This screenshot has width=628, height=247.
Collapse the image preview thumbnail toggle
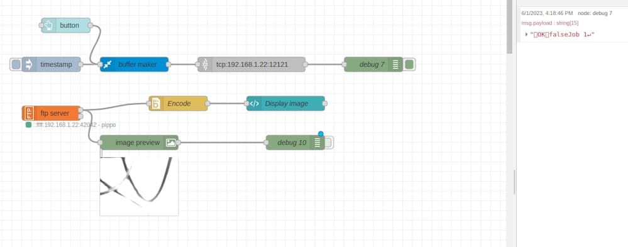tap(101, 154)
